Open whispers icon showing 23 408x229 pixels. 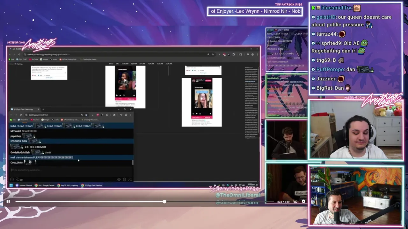[x=19, y=180]
